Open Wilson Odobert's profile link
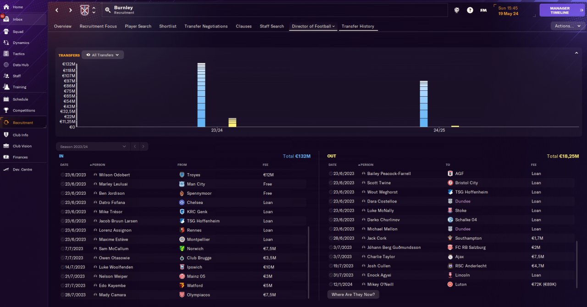This screenshot has height=307, width=587. click(114, 175)
